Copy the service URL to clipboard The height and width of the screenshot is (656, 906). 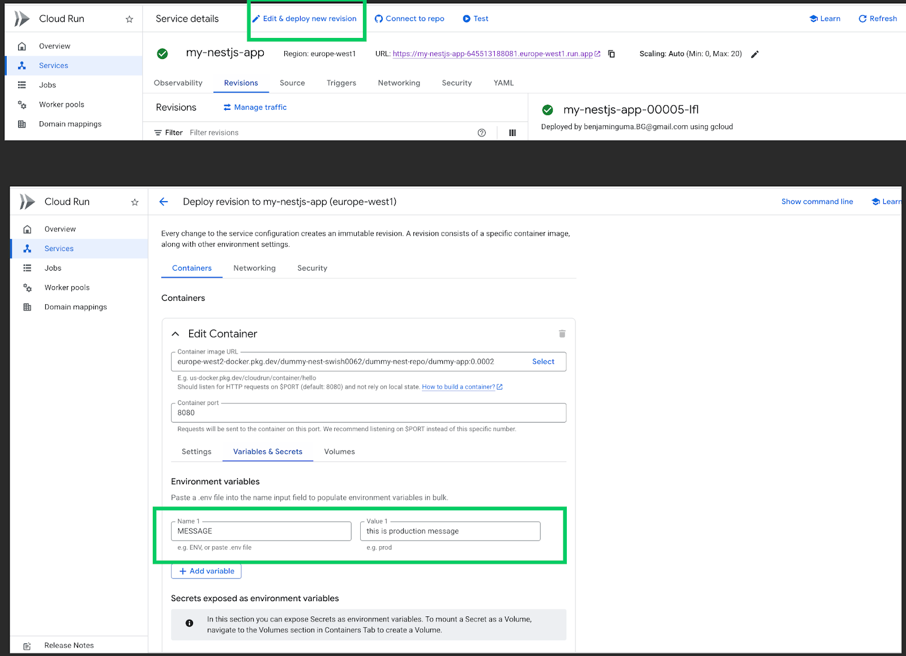pyautogui.click(x=612, y=54)
